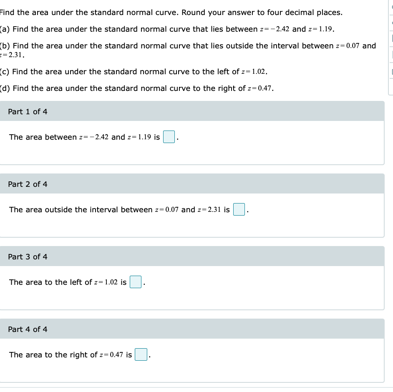This screenshot has height=392, width=393.
Task: Click the answer box after z=1.02
Action: pyautogui.click(x=136, y=282)
